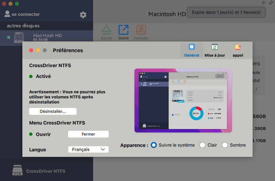This screenshot has height=181, width=275.
Task: Click the pin icon at top right
Action: [x=271, y=3]
